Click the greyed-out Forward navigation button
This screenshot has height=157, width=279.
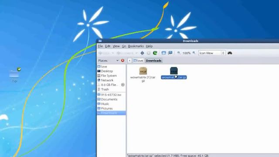tap(125, 53)
